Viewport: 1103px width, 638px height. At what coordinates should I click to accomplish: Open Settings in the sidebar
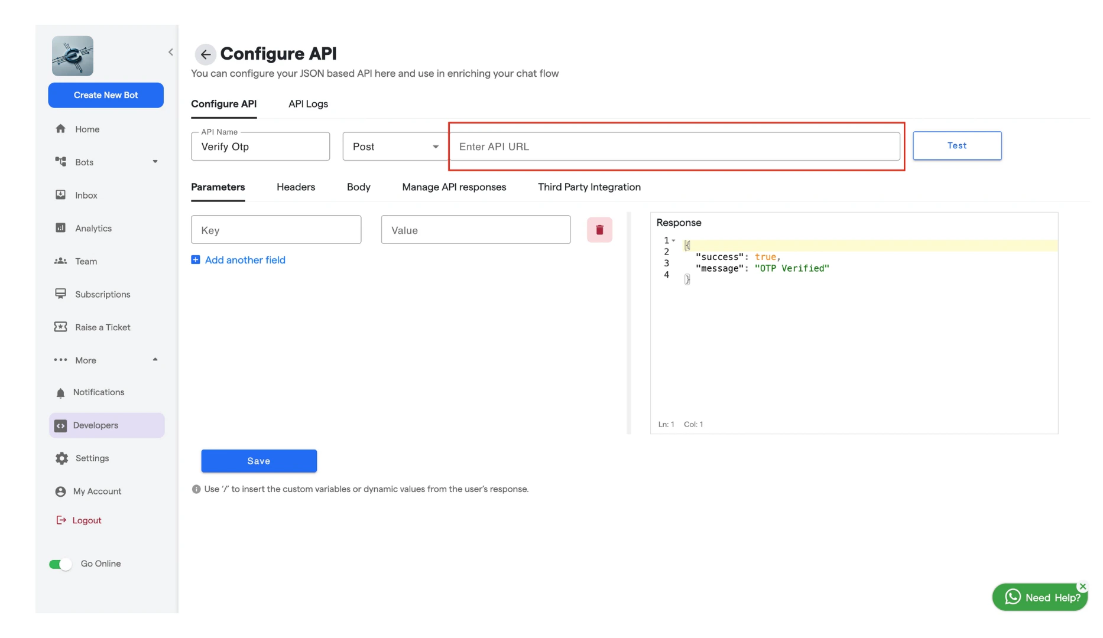click(92, 458)
